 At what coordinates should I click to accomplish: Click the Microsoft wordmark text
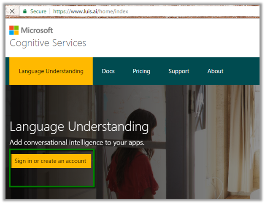coord(37,30)
